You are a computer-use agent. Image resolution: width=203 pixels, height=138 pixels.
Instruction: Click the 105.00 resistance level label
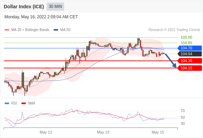[186, 37]
